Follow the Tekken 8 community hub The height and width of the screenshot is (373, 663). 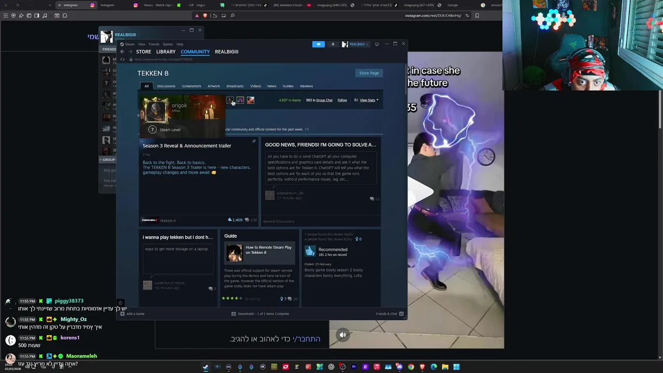[x=342, y=100]
